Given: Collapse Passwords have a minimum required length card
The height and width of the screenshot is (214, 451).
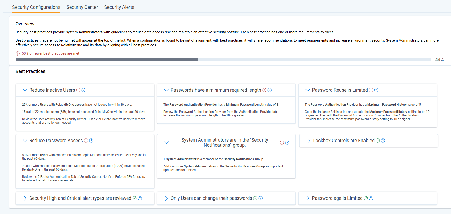Looking at the screenshot, I should point(166,90).
